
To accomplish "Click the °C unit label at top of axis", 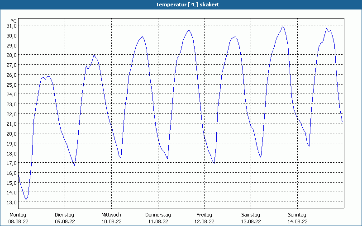I will tap(14, 21).
